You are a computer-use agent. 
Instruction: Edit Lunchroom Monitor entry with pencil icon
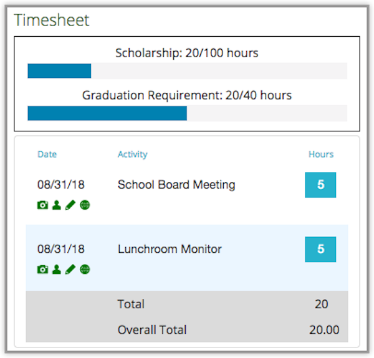point(70,270)
